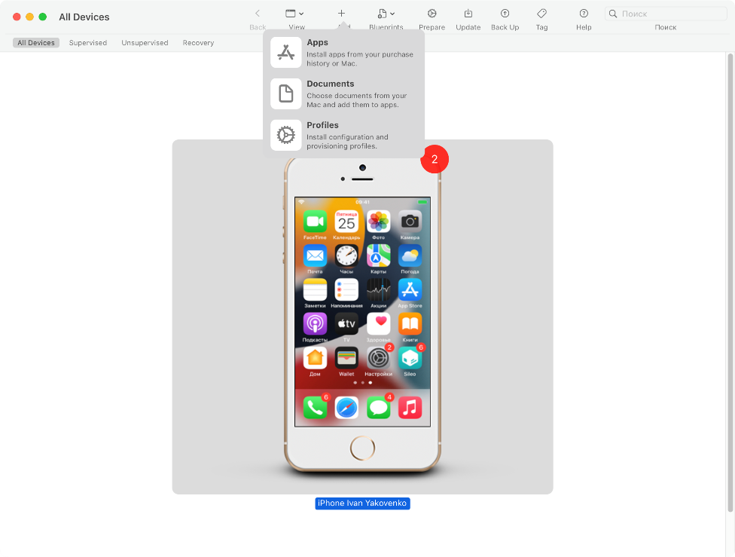Open Help from the toolbar

click(x=584, y=14)
